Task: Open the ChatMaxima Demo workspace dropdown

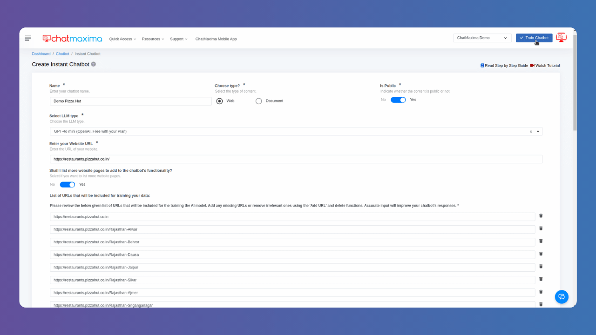Action: tap(482, 38)
